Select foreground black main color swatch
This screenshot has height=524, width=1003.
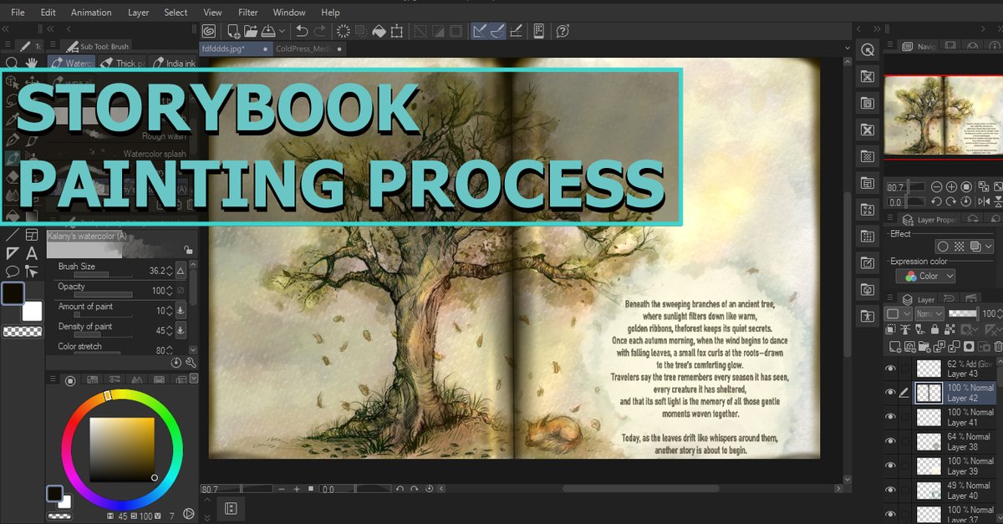click(13, 293)
